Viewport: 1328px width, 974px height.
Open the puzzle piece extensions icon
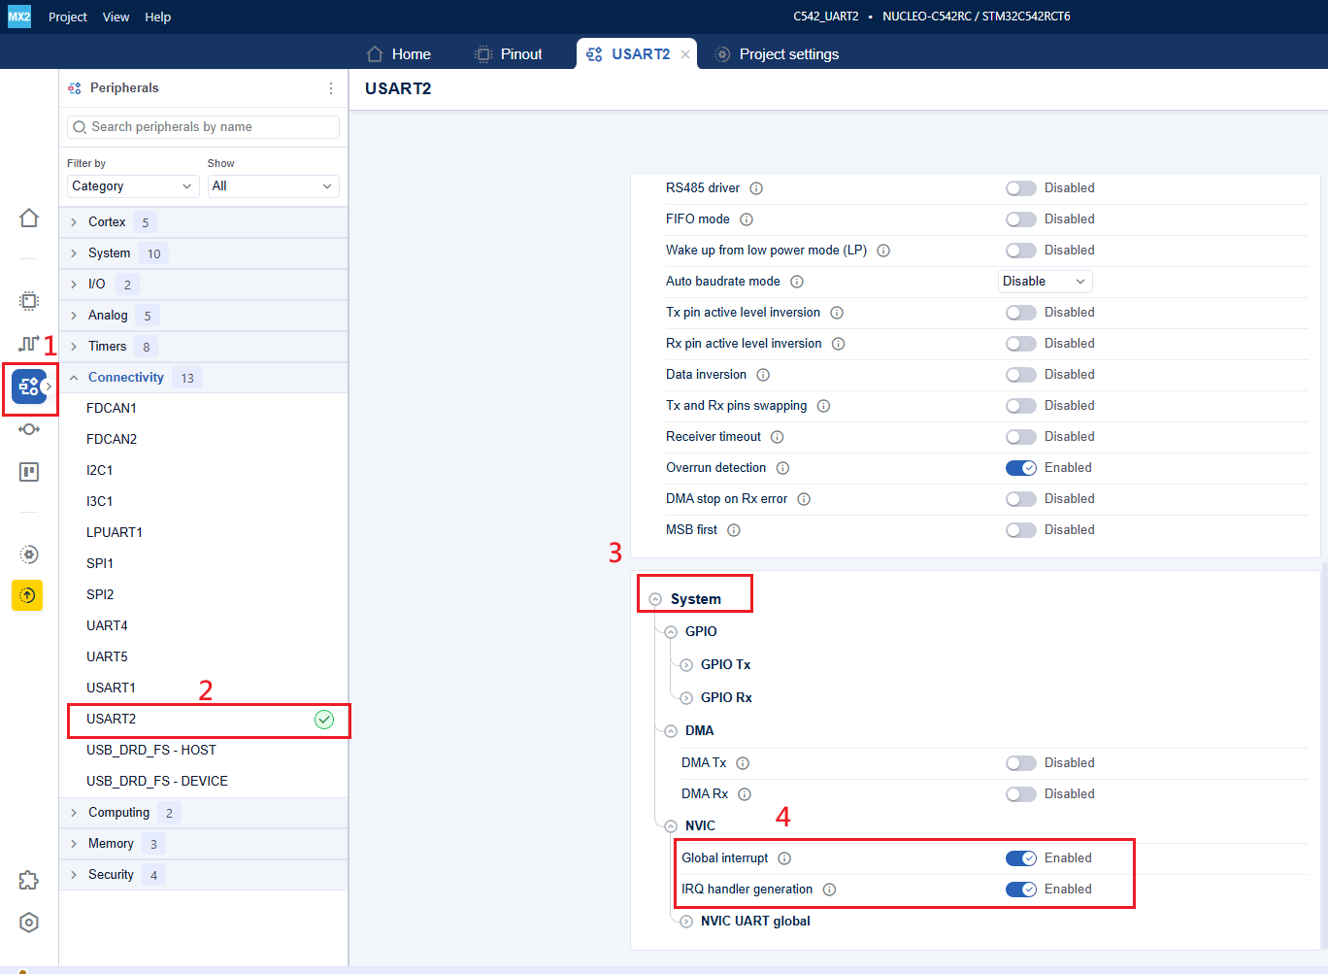[x=29, y=880]
